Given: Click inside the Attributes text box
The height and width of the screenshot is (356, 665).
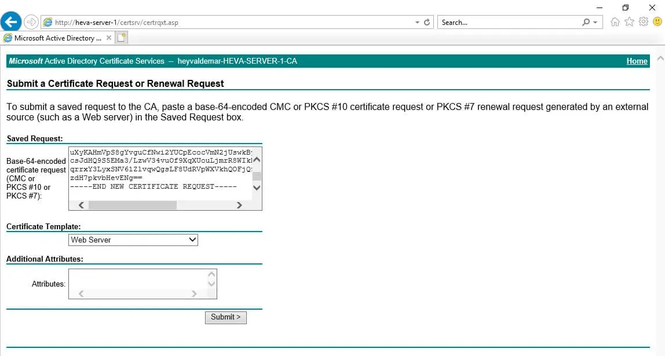Looking at the screenshot, I should tap(138, 279).
